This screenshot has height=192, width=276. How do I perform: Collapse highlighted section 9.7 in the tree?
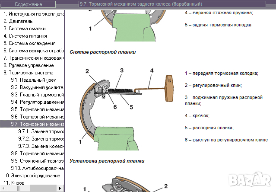click(38, 124)
